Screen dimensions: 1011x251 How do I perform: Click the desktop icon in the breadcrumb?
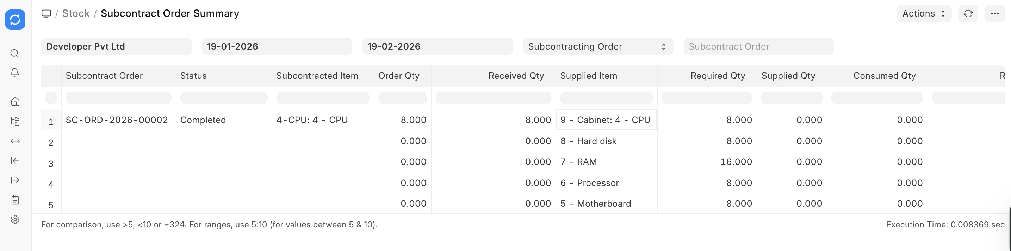(x=46, y=14)
